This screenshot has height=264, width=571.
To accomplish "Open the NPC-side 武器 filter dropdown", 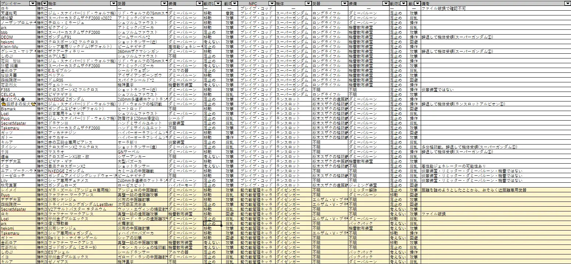I will [x=344, y=3].
